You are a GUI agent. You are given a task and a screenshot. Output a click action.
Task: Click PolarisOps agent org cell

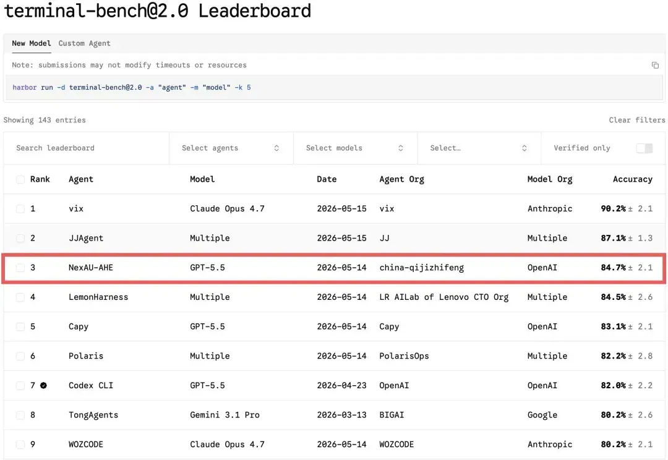coord(404,356)
